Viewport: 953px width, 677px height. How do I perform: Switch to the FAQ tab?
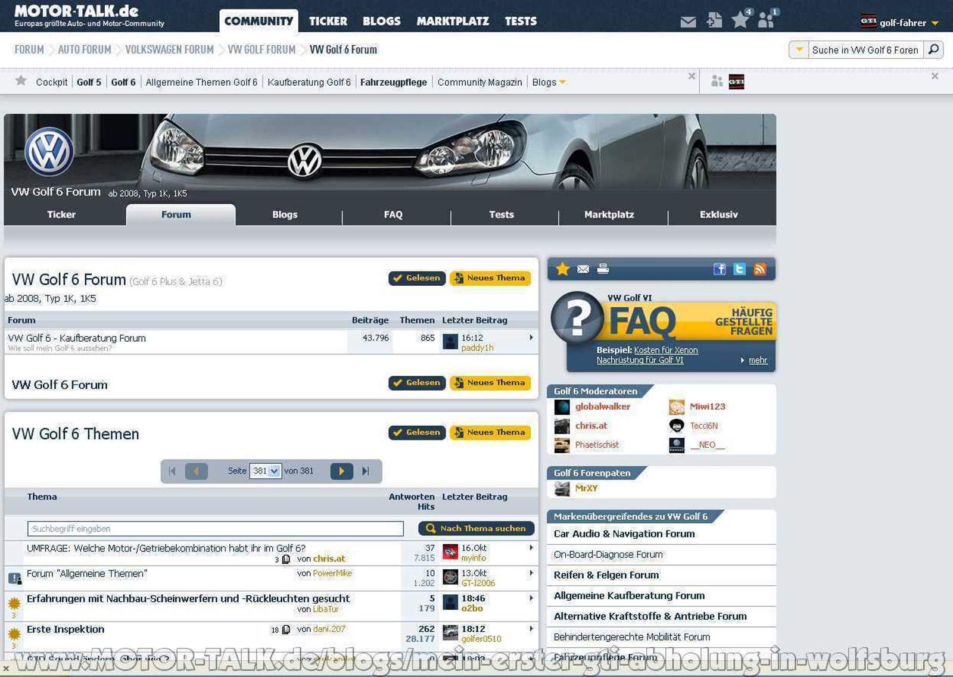pyautogui.click(x=393, y=214)
